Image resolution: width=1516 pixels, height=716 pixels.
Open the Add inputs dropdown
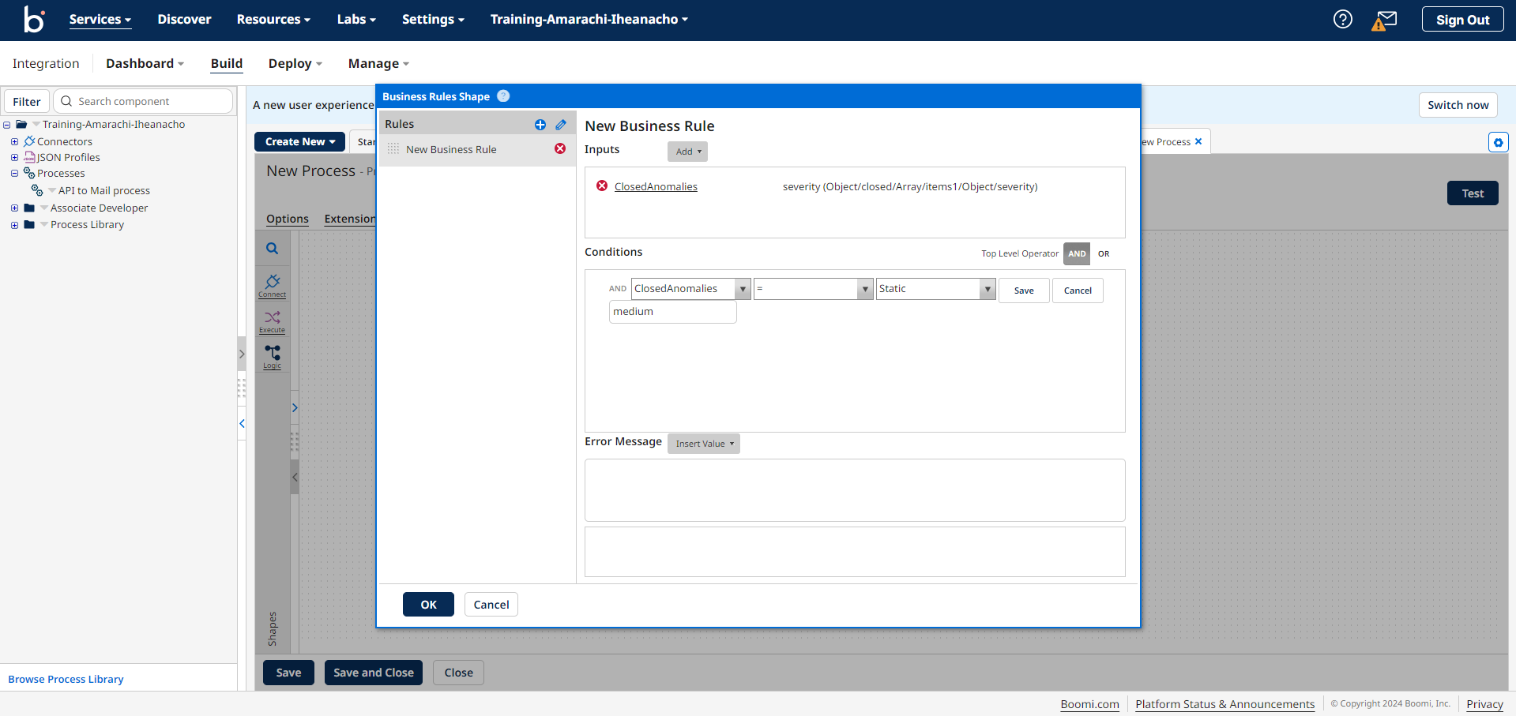coord(687,152)
